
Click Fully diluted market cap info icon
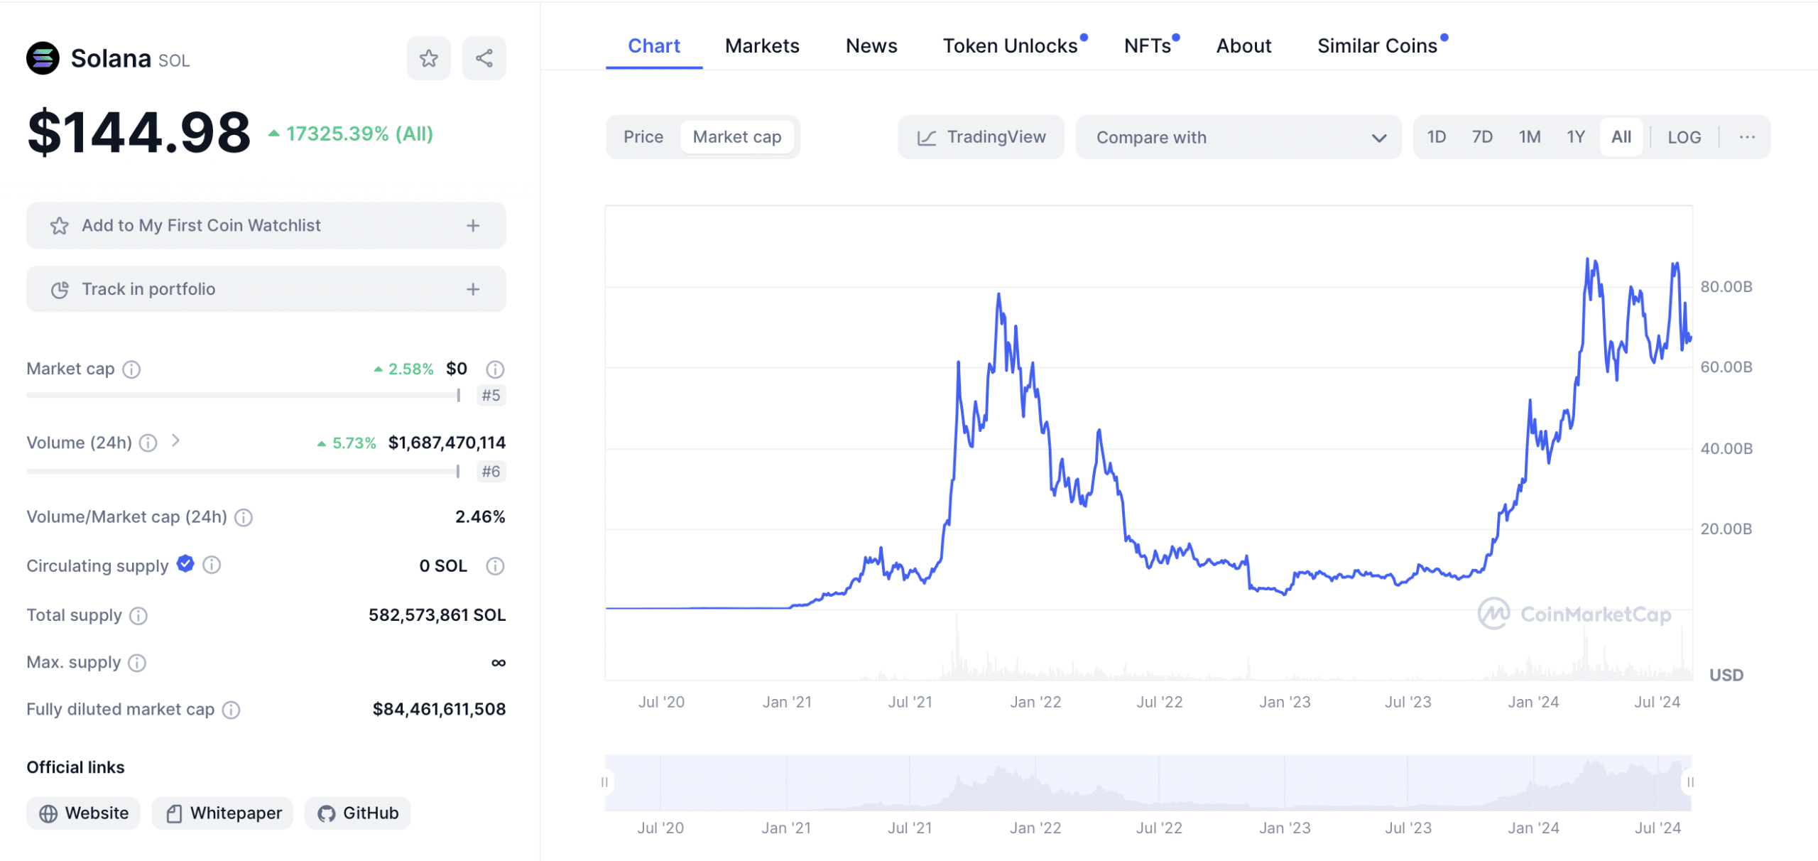(231, 710)
